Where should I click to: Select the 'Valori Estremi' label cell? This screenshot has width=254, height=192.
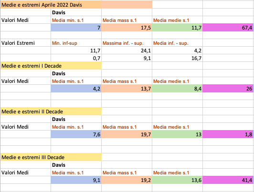pyautogui.click(x=26, y=43)
